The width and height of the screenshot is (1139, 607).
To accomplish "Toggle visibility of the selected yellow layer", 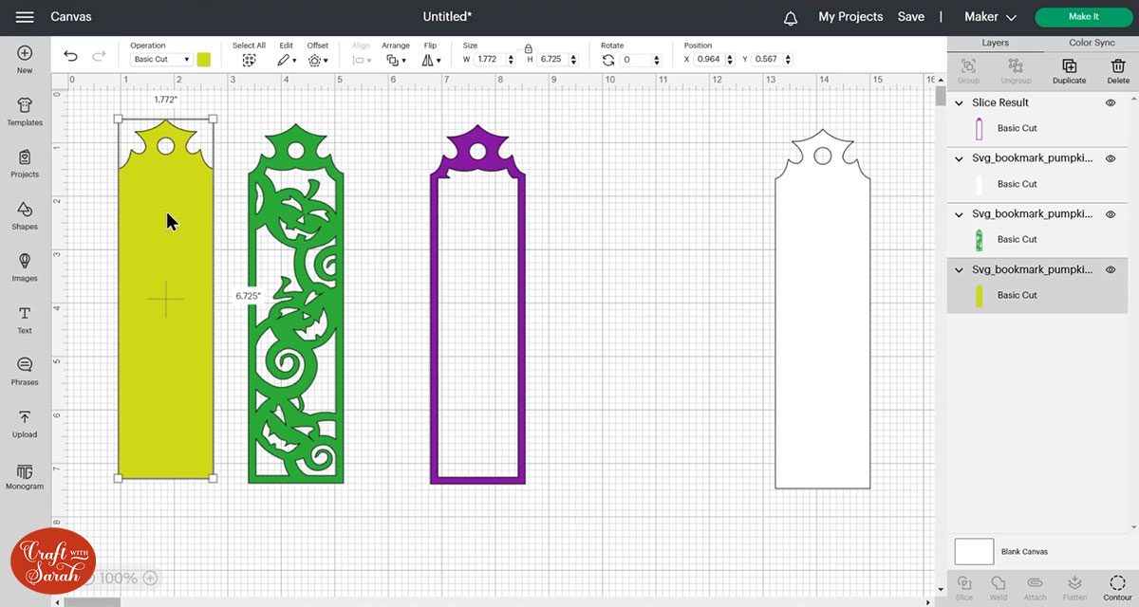I will click(1111, 270).
